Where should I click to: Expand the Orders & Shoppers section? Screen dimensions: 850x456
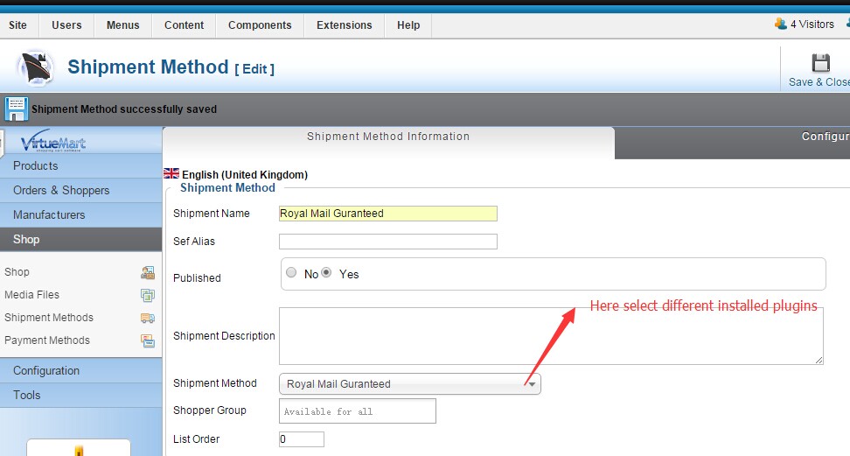(80, 191)
